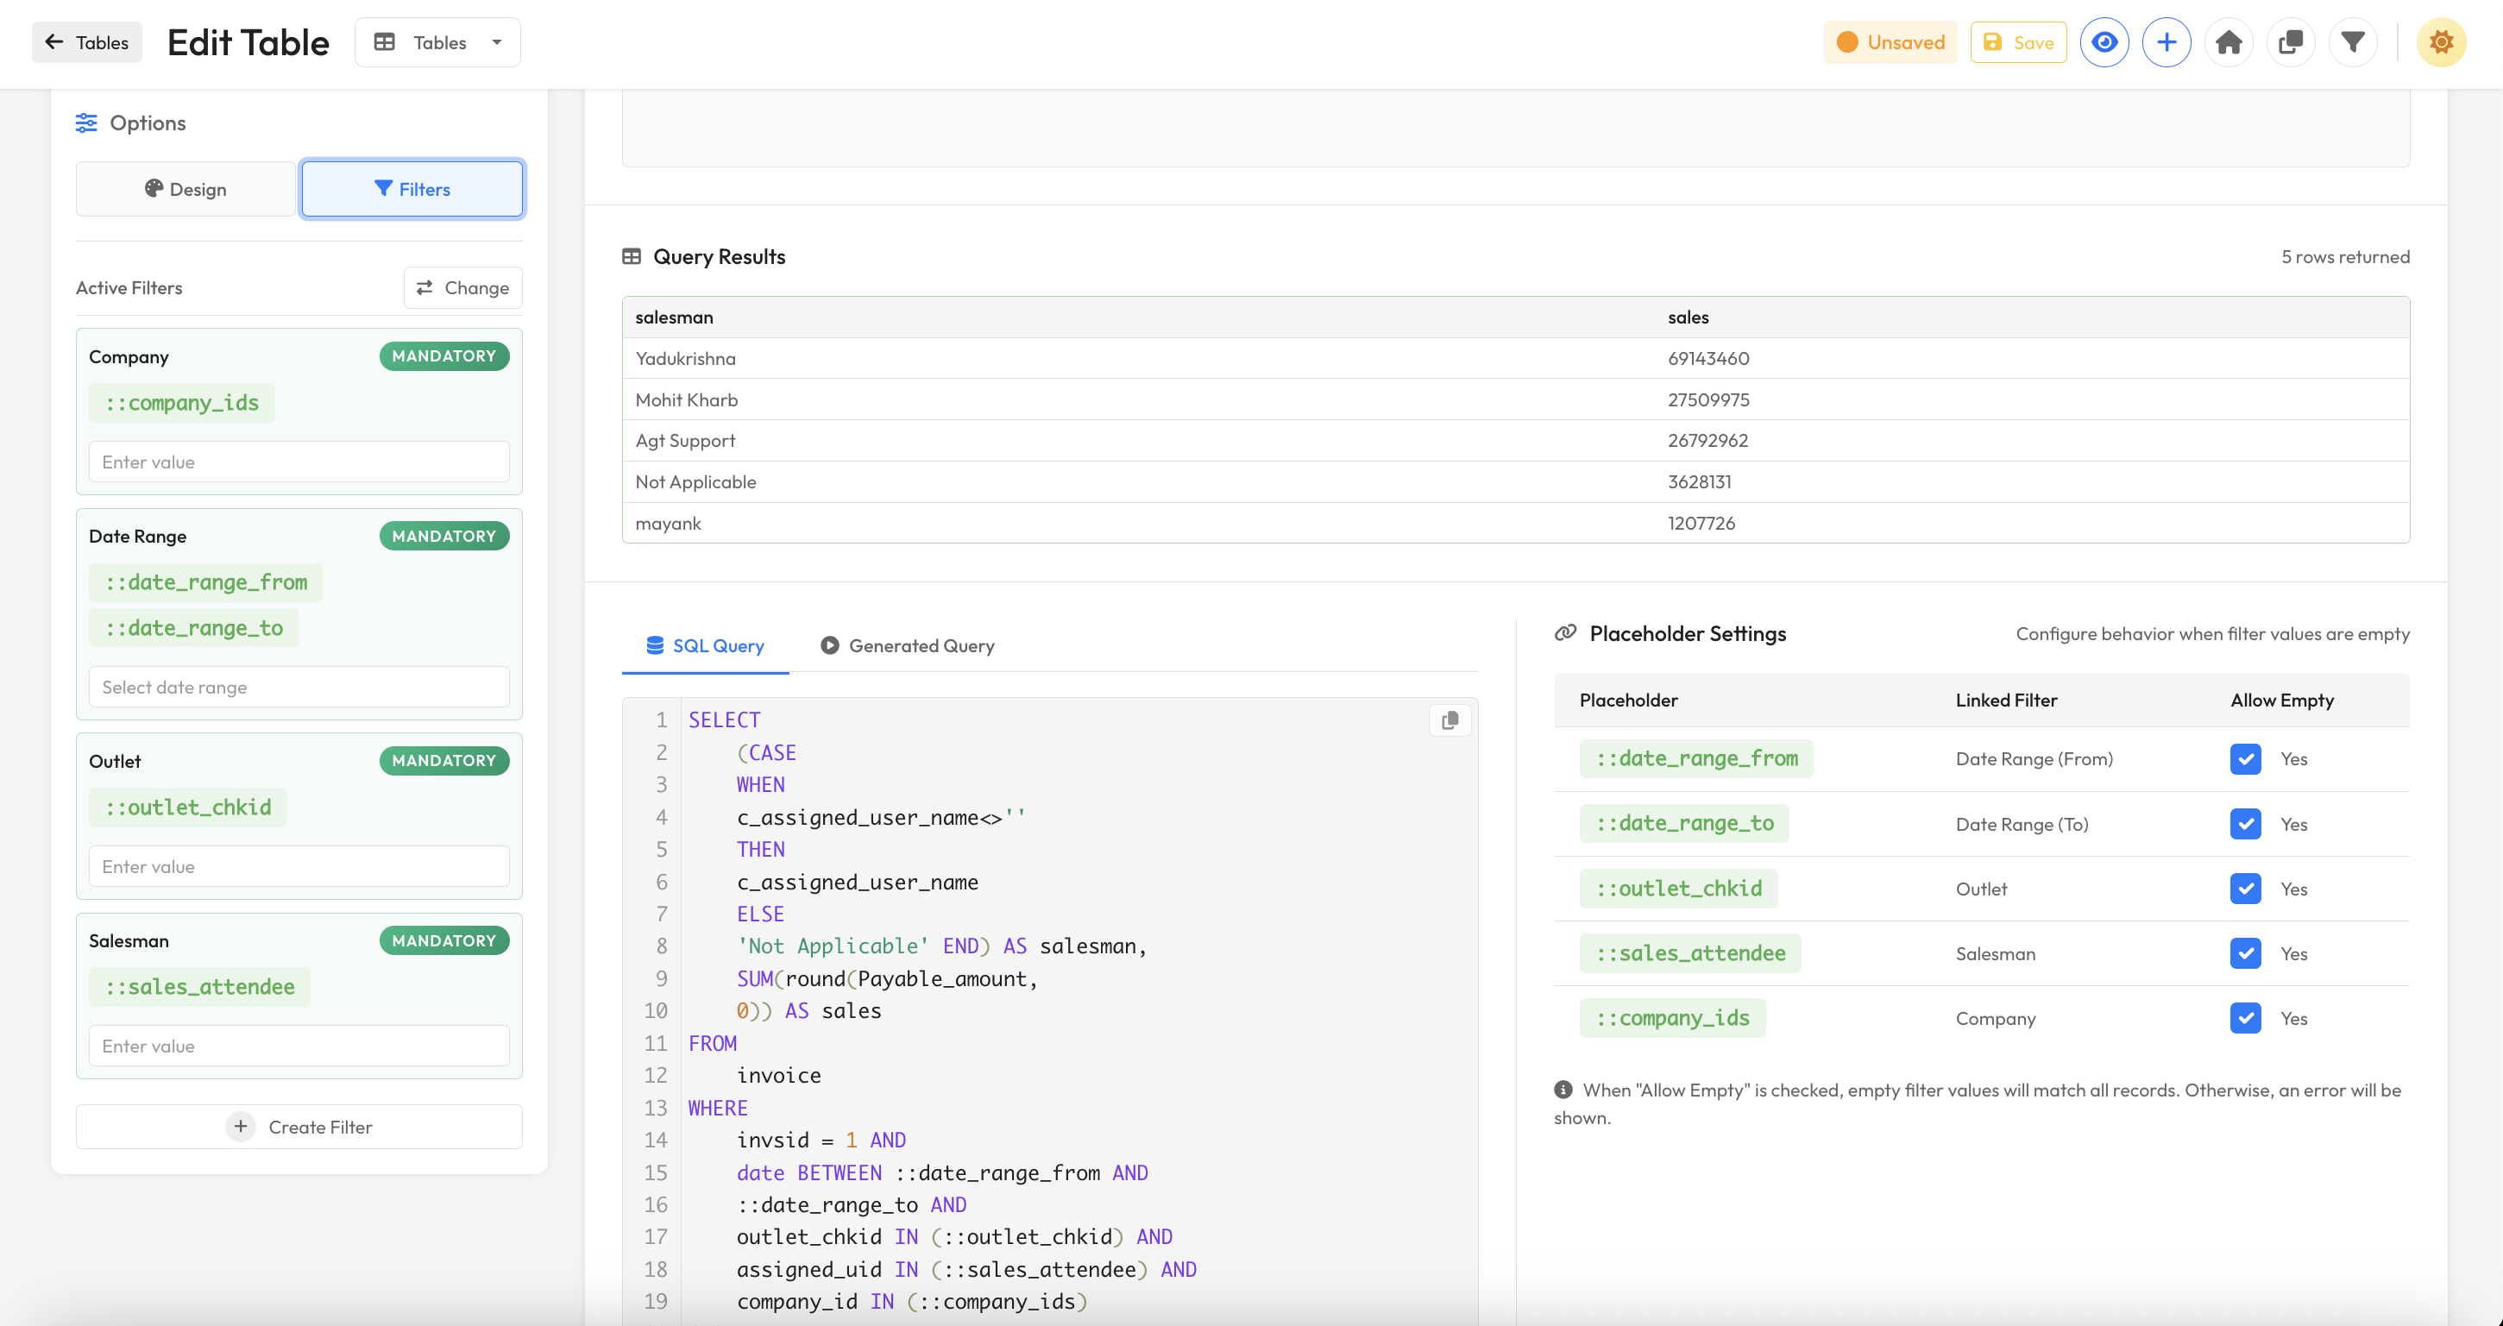2503x1326 pixels.
Task: Uncheck Allow Empty for ::date_range_from
Action: 2244,758
